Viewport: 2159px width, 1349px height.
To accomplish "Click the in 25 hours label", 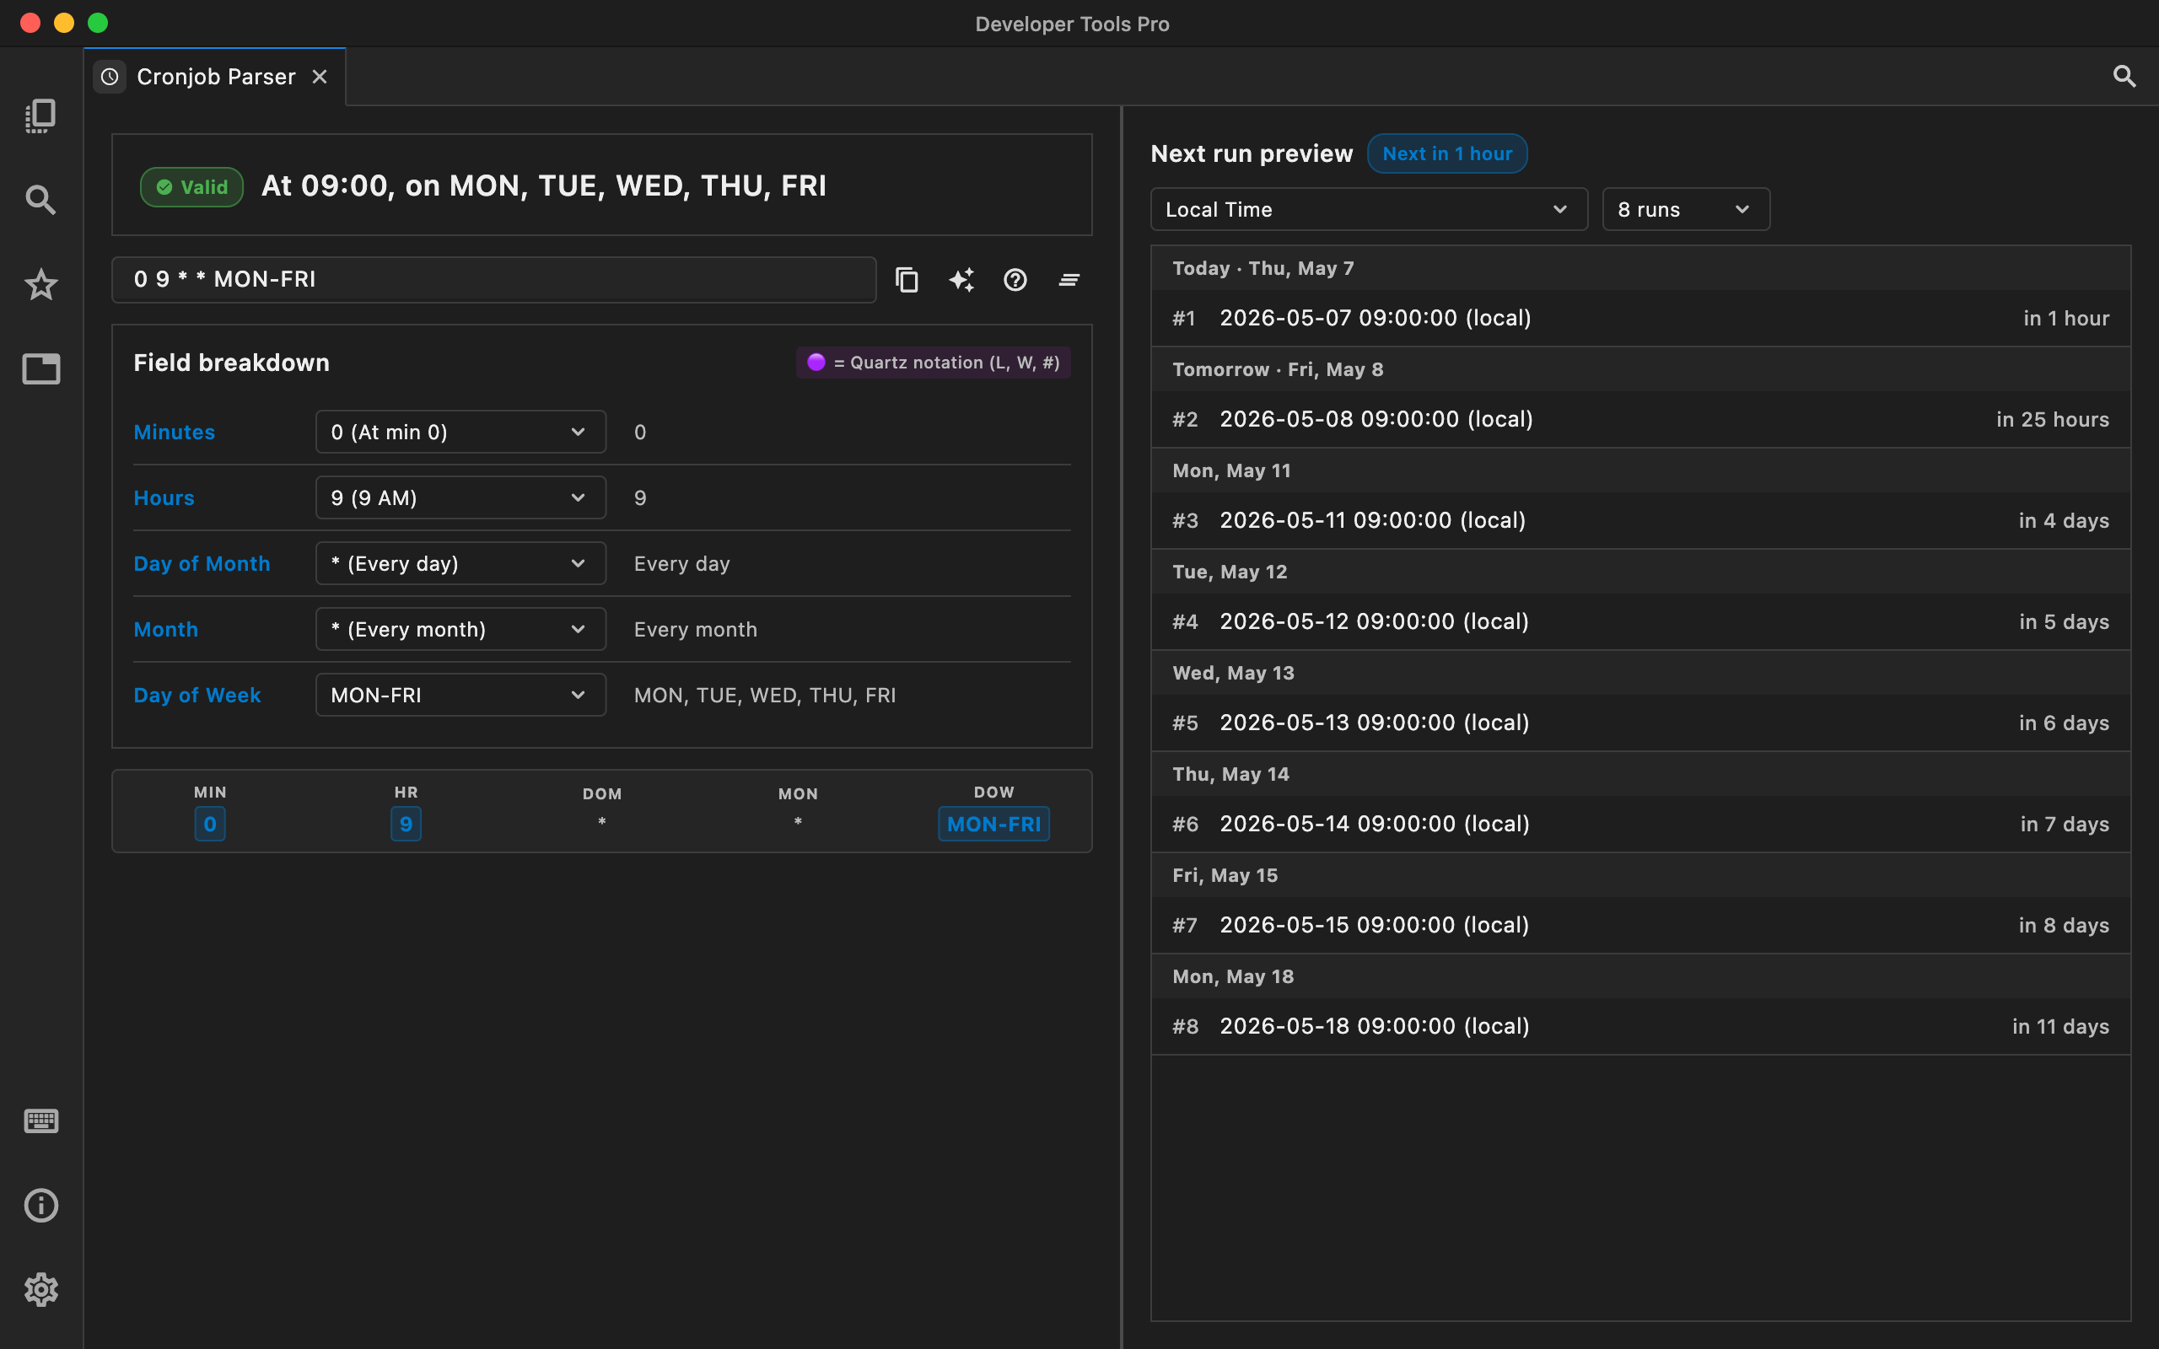I will click(x=2052, y=419).
